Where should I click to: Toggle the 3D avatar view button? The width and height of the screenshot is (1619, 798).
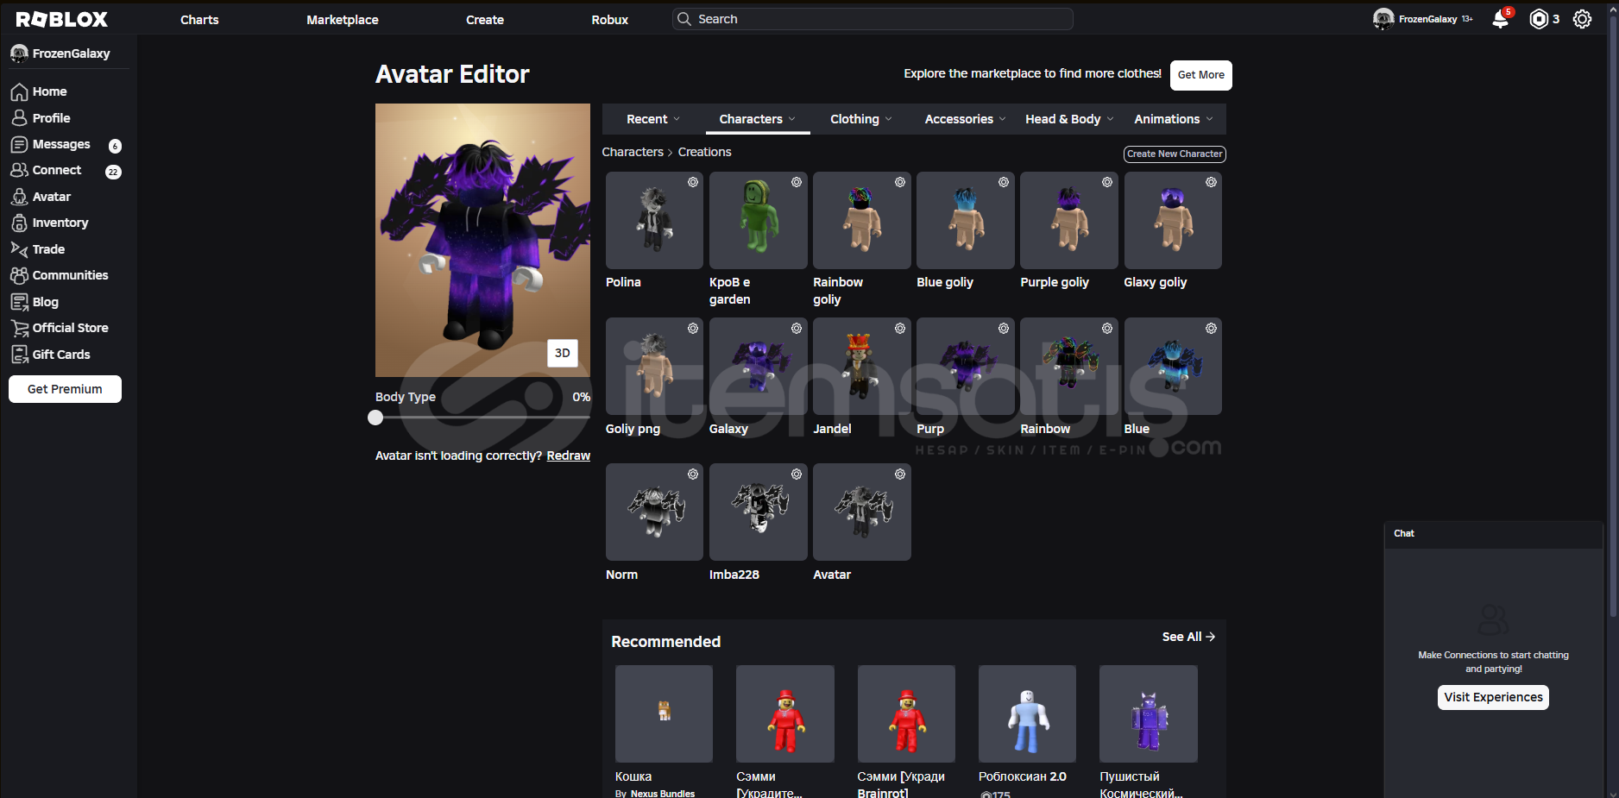click(563, 353)
